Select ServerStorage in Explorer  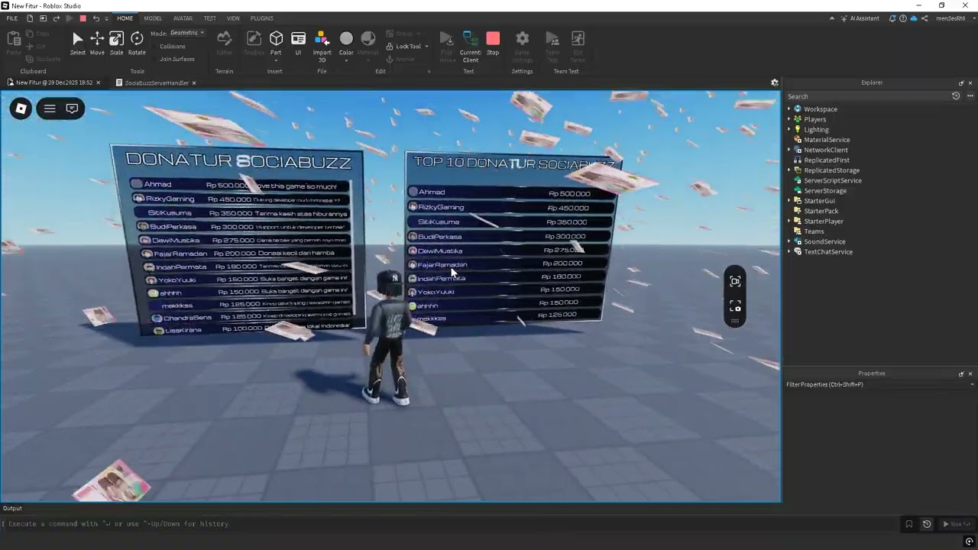tap(824, 191)
